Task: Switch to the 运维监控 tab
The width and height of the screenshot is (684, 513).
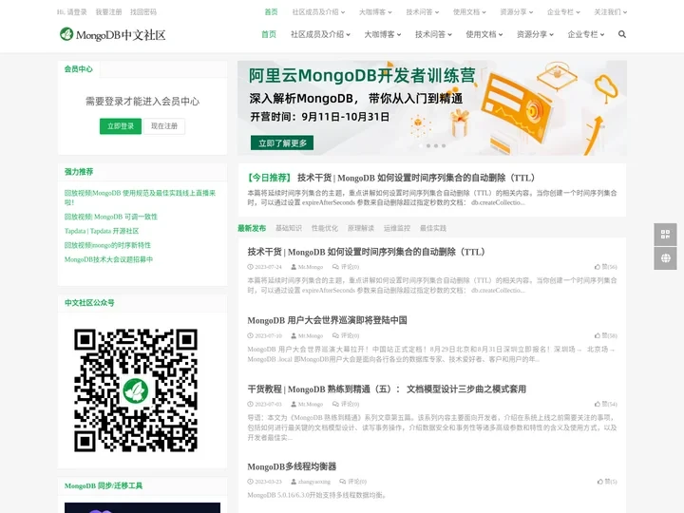Action: click(x=397, y=228)
